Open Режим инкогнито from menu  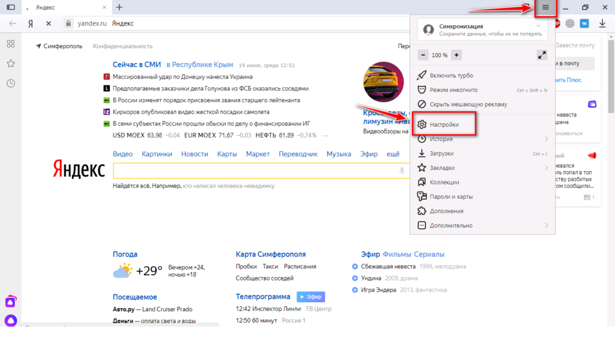(x=482, y=90)
